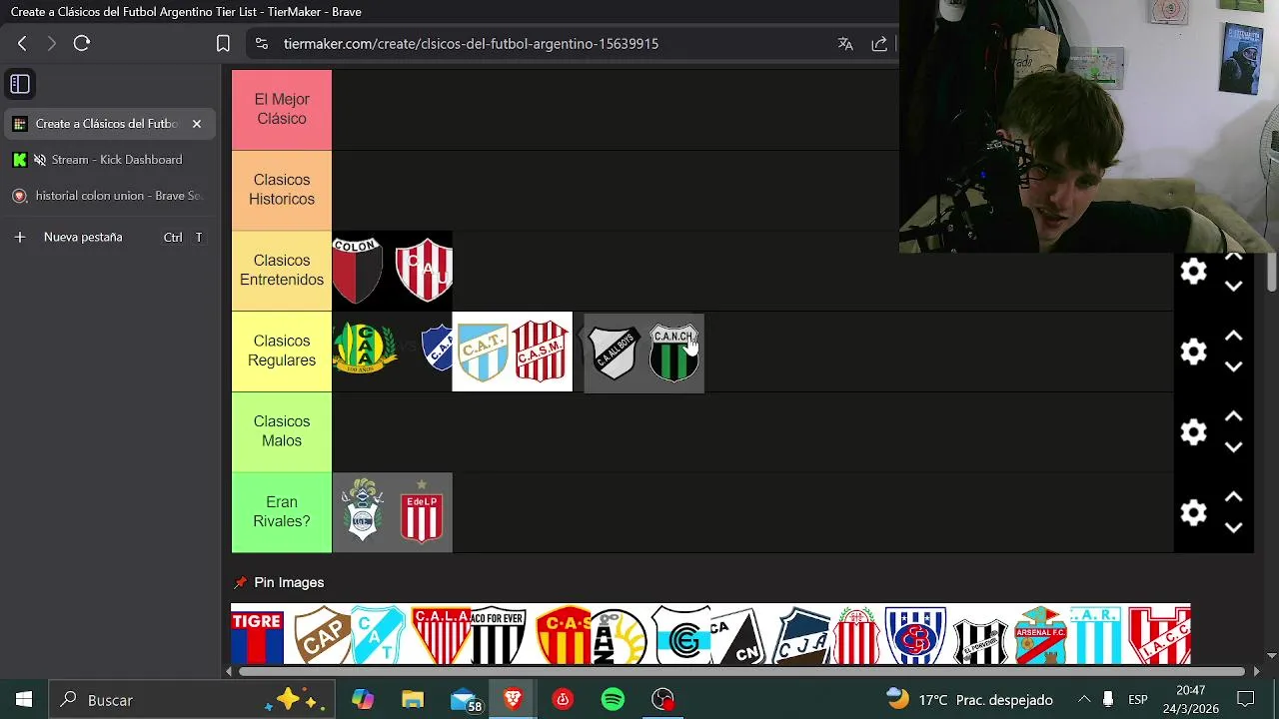The image size is (1279, 719).
Task: Select the Clasicos Entretenidos tier label
Action: point(282,271)
